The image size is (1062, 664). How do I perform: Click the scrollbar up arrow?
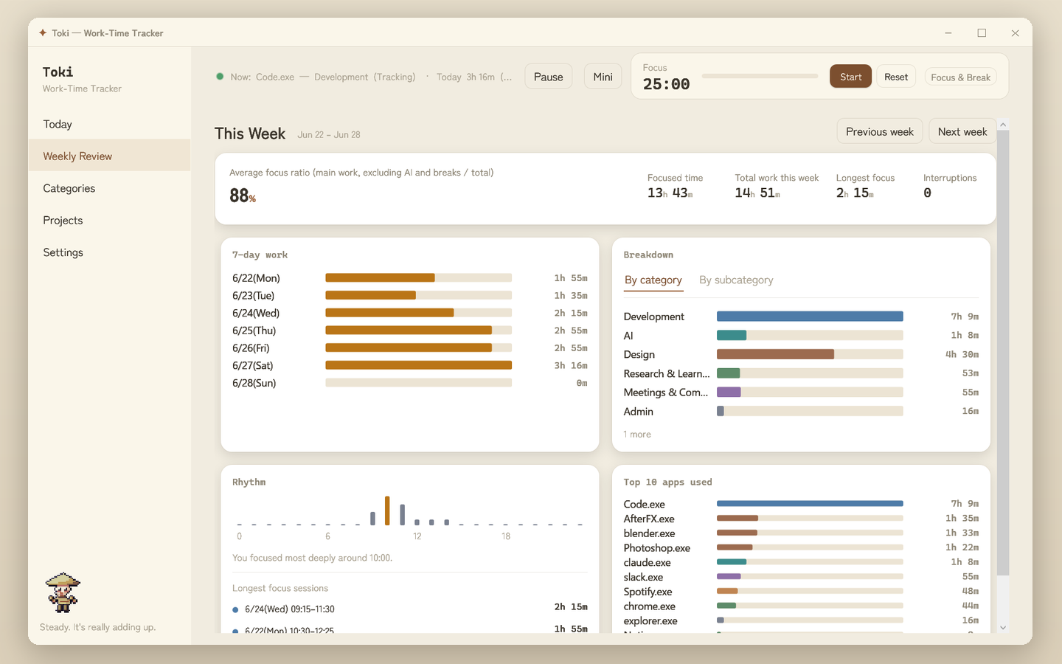pyautogui.click(x=1003, y=125)
